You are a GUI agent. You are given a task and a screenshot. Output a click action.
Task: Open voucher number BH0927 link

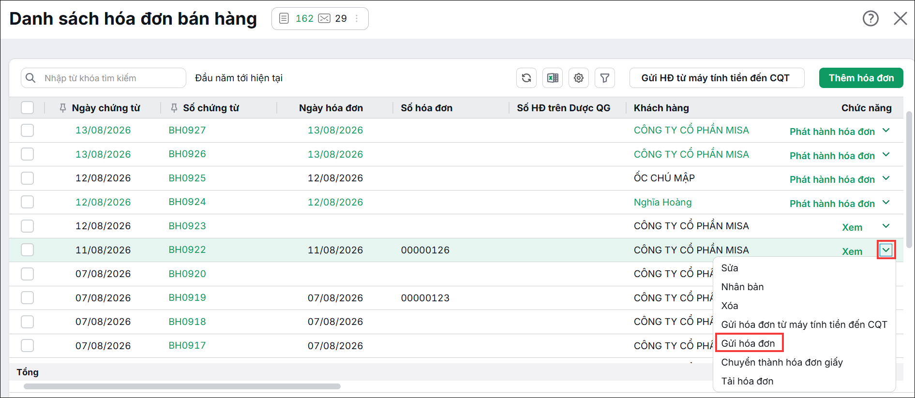pyautogui.click(x=187, y=130)
